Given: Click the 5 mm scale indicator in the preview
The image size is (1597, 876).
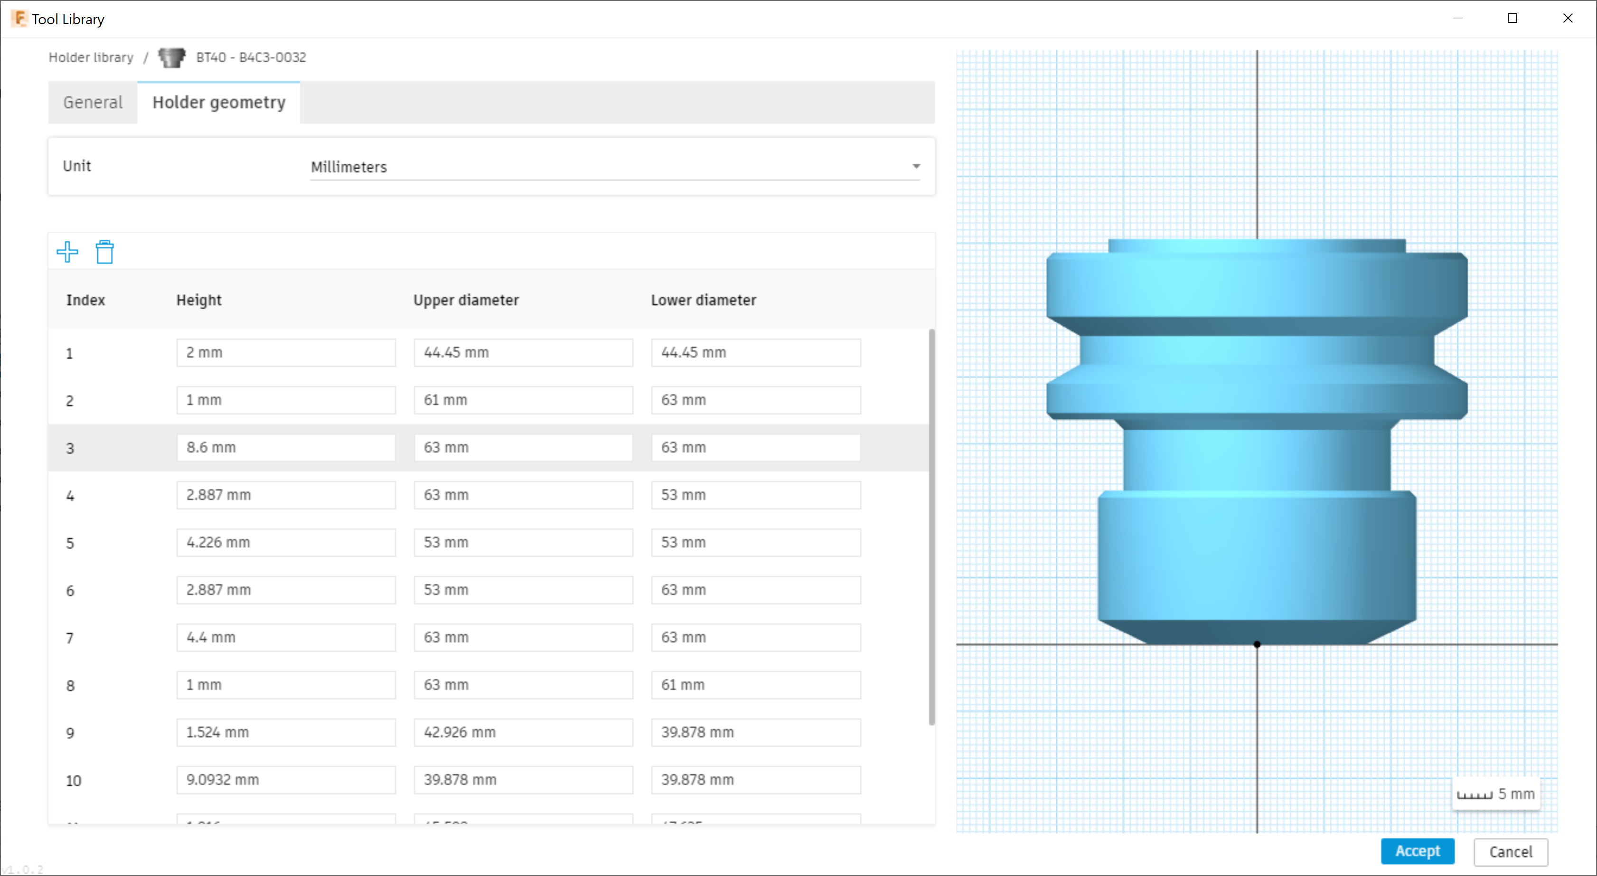Looking at the screenshot, I should pos(1496,793).
